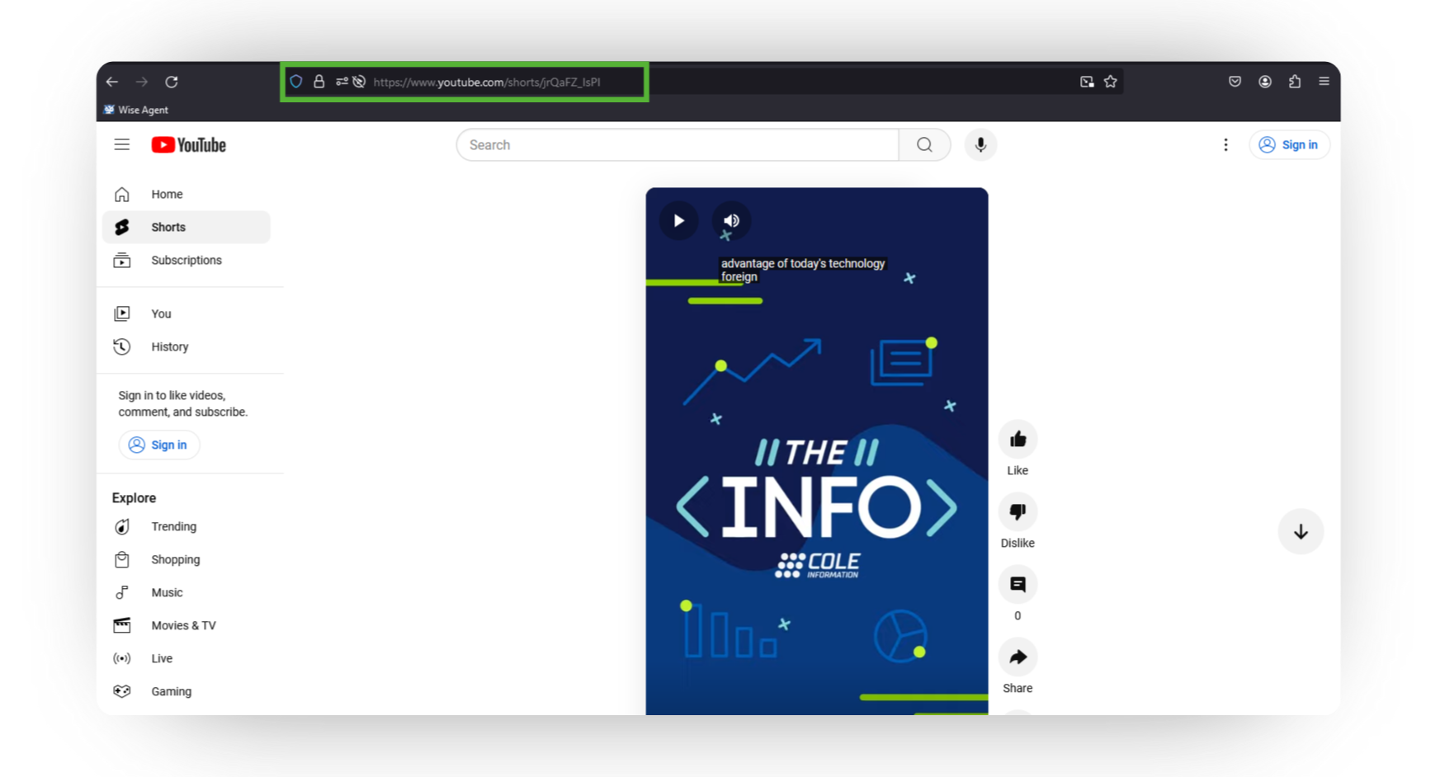Start voice search with the microphone icon
Viewport: 1440px width, 777px height.
[980, 145]
